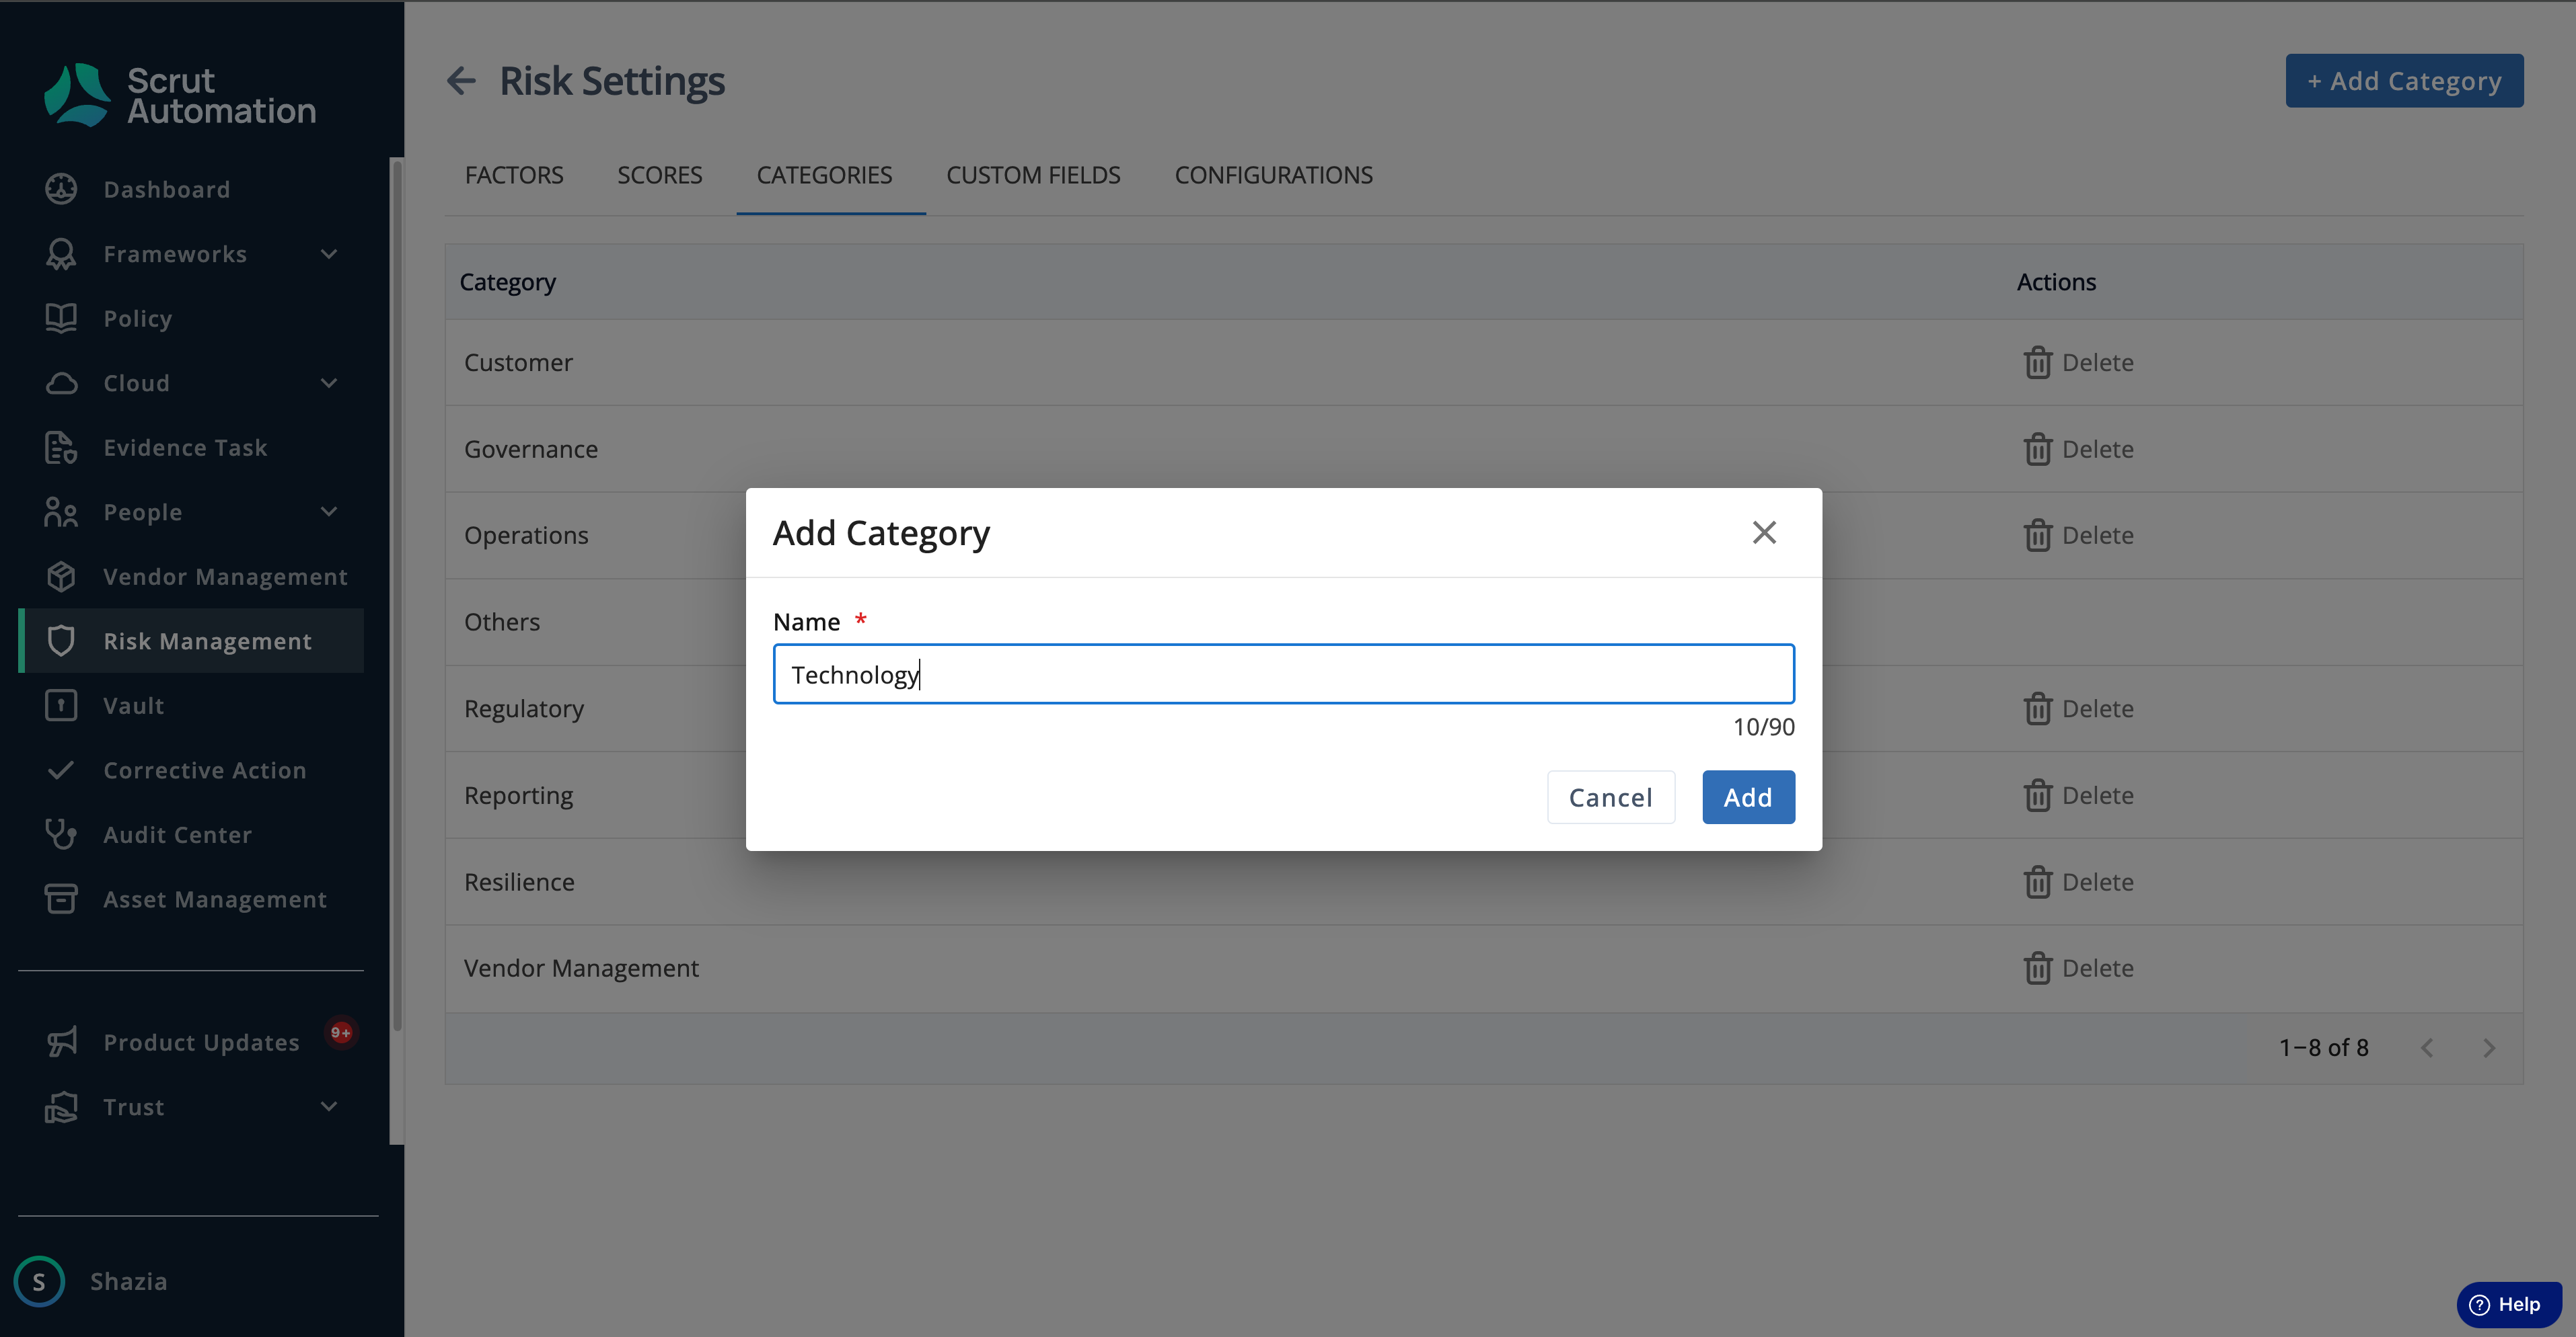Go to next page of categories
Image resolution: width=2576 pixels, height=1337 pixels.
[2489, 1047]
